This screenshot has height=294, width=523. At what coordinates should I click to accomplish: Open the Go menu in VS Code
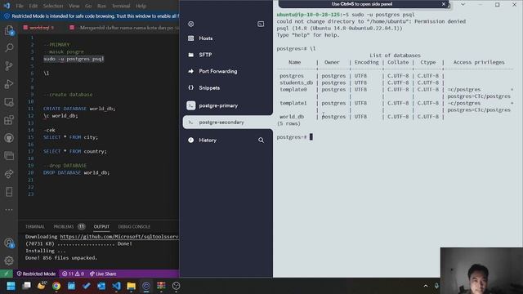tap(88, 6)
